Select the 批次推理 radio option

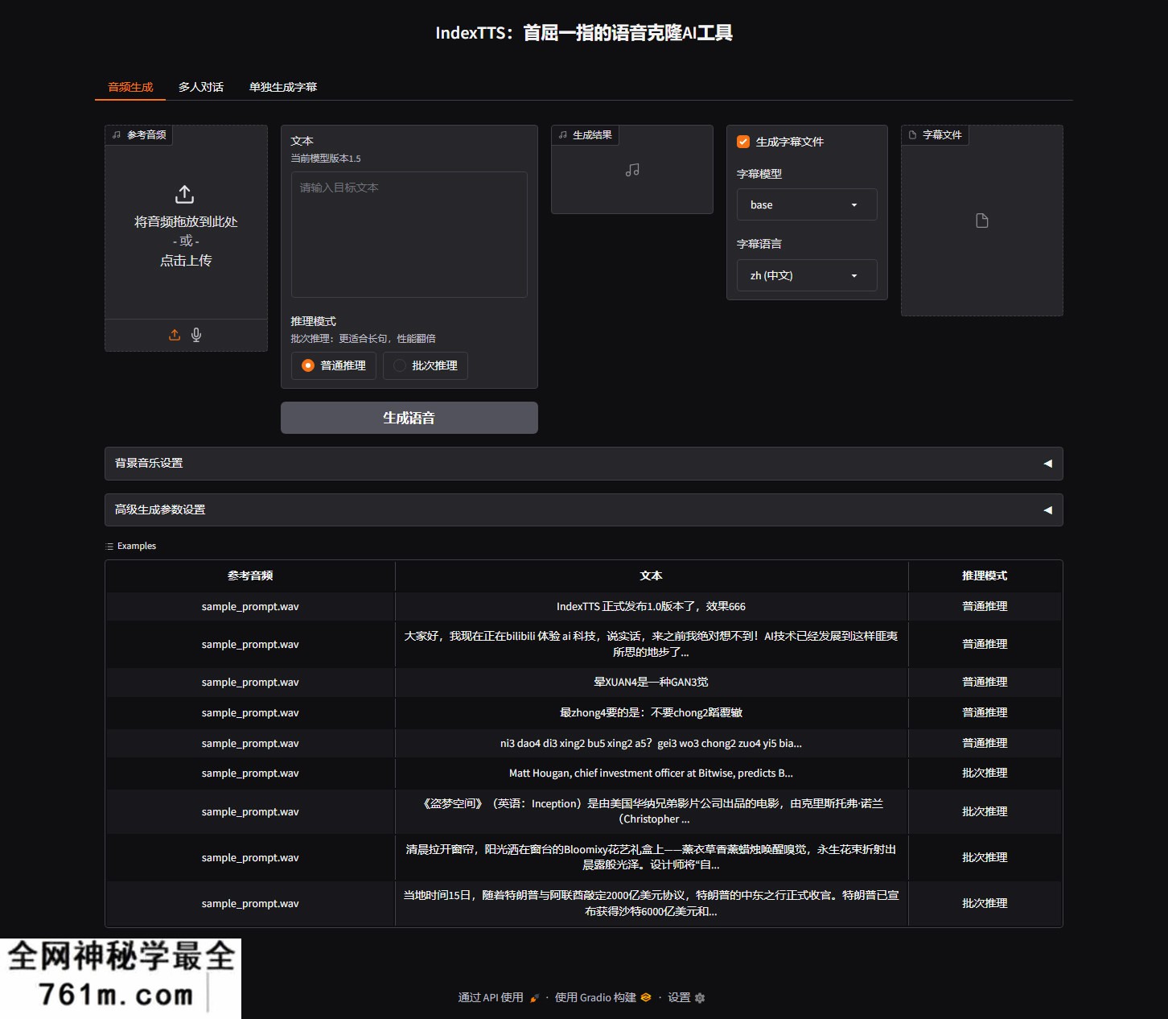425,365
